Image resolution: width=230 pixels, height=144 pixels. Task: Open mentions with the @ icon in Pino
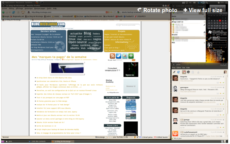[188, 72]
